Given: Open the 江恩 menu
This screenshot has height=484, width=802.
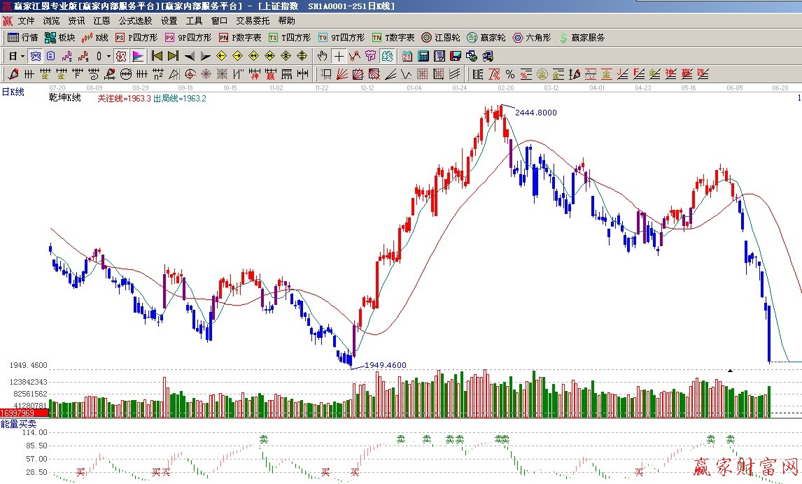Looking at the screenshot, I should (102, 21).
